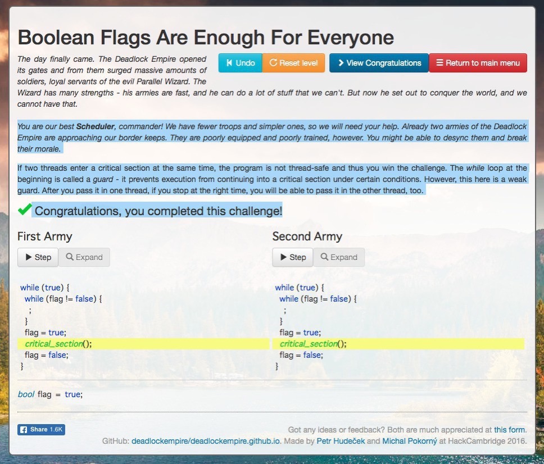Click the 'Congratulations, you completed this challenge!' text
This screenshot has height=464, width=544.
(x=158, y=211)
